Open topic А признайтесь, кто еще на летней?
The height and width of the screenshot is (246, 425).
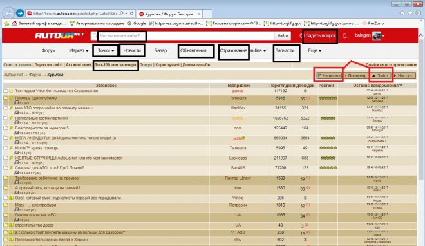[48, 188]
